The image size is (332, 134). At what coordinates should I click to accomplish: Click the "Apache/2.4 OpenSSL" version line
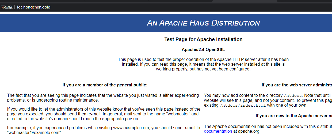click(x=203, y=49)
